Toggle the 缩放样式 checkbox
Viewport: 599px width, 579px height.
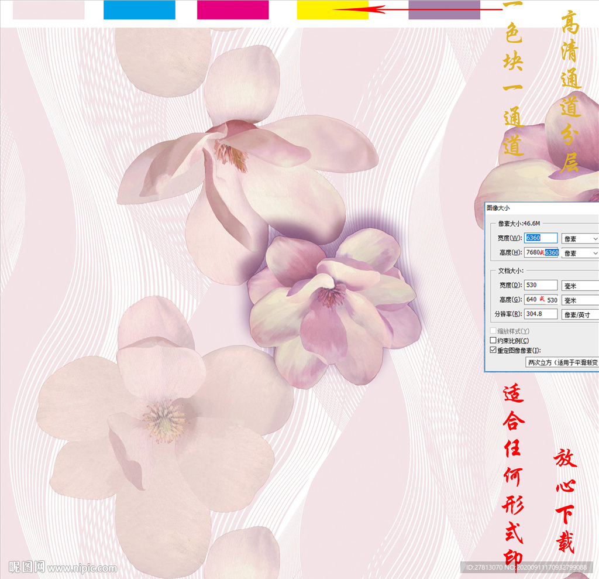coord(493,331)
